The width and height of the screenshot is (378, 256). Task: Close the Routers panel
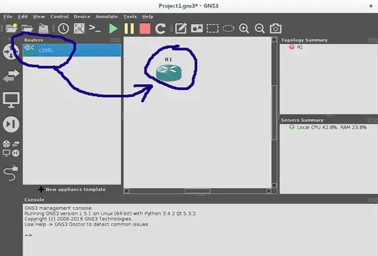tap(118, 40)
